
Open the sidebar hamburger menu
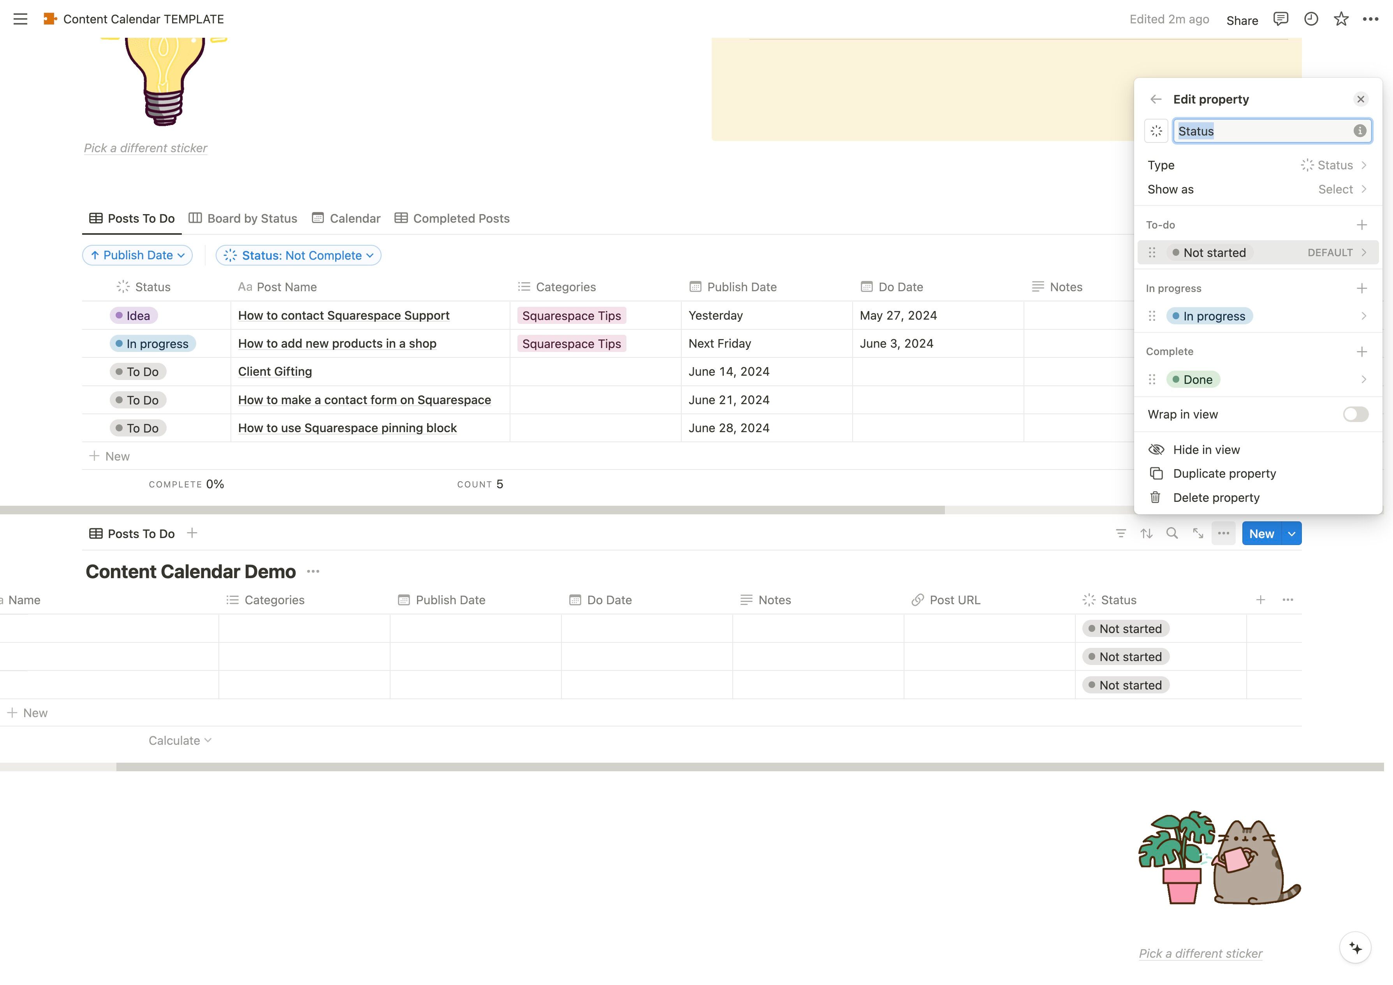pos(20,19)
